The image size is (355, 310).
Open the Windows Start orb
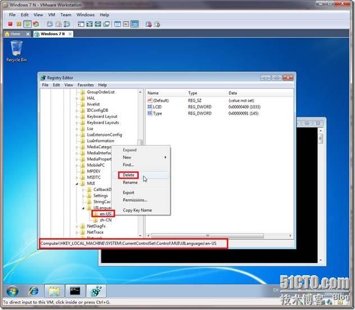coord(12,291)
